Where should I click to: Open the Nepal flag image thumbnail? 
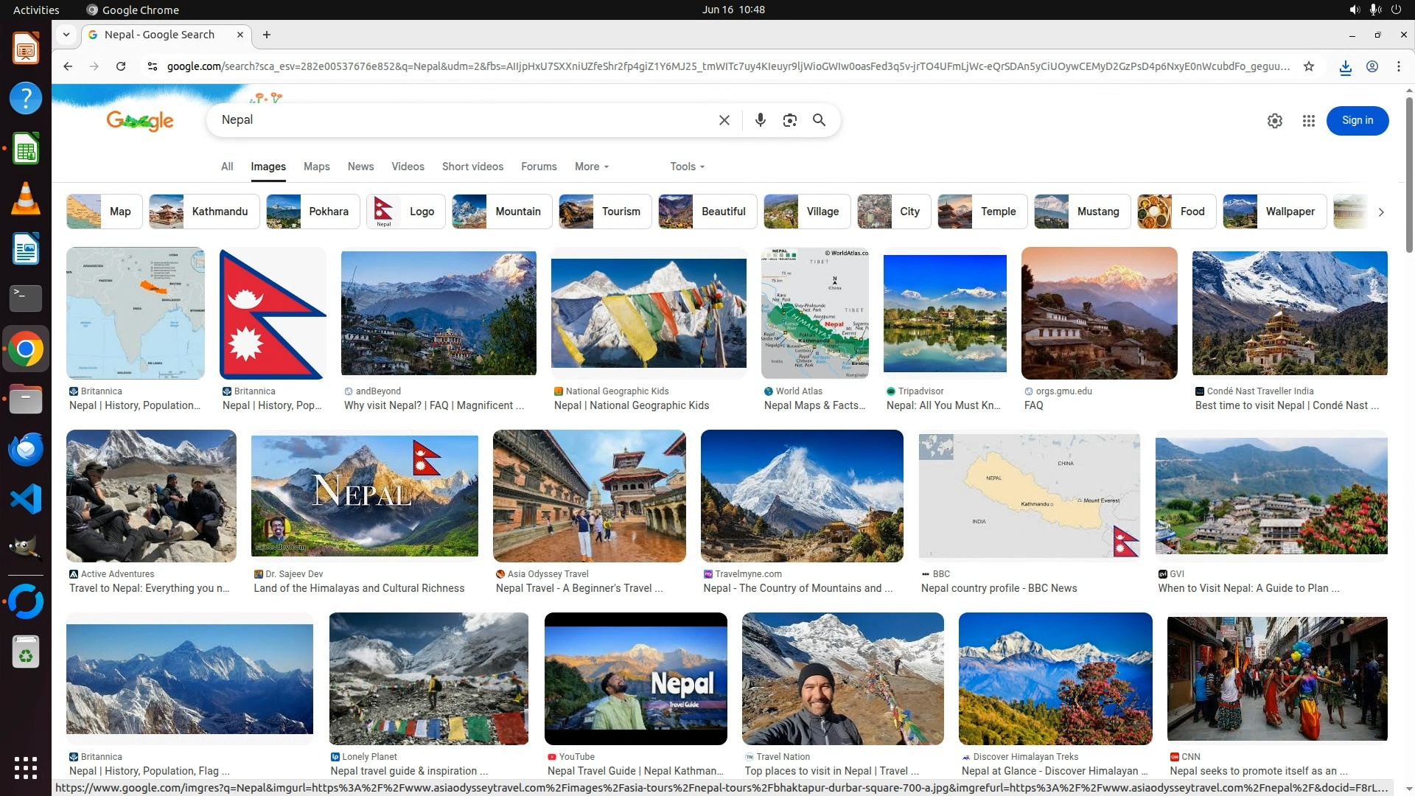point(272,313)
